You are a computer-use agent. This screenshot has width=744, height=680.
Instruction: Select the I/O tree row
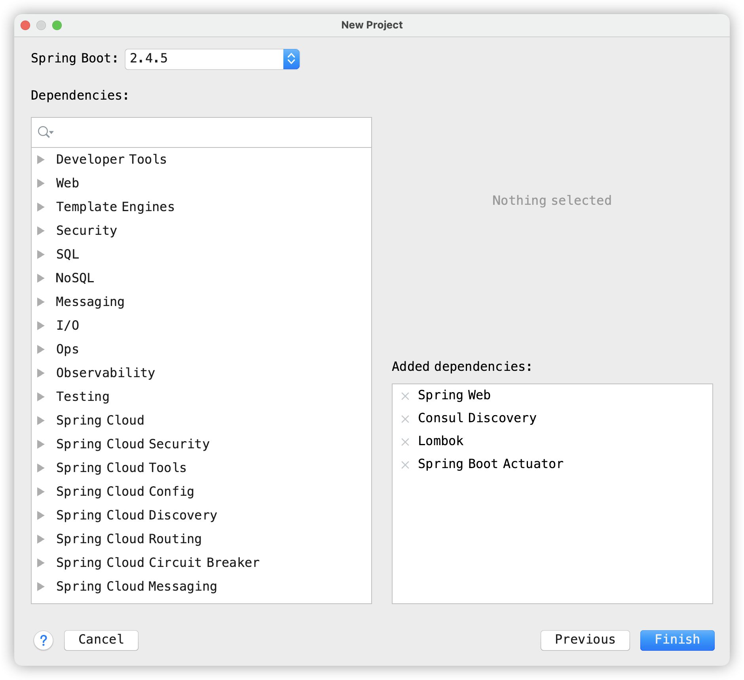pos(201,325)
